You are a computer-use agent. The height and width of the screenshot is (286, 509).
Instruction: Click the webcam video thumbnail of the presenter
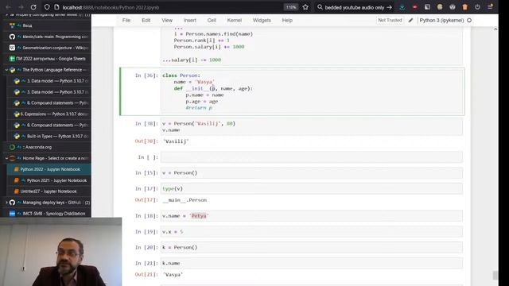pos(60,252)
